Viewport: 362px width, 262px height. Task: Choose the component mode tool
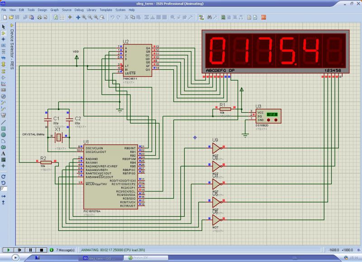(x=4, y=33)
